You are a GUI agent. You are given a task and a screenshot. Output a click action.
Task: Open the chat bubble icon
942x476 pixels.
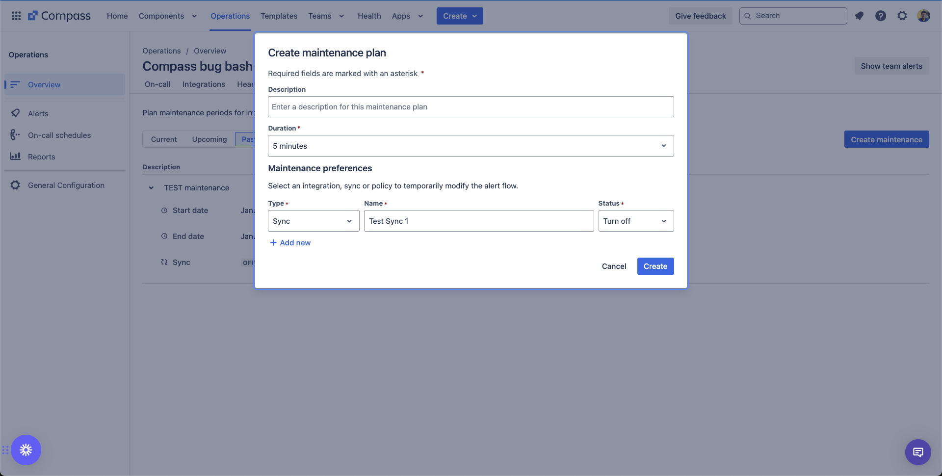pyautogui.click(x=918, y=451)
